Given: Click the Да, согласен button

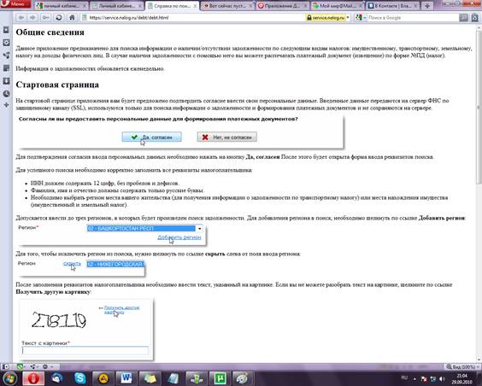Looking at the screenshot, I should [151, 137].
